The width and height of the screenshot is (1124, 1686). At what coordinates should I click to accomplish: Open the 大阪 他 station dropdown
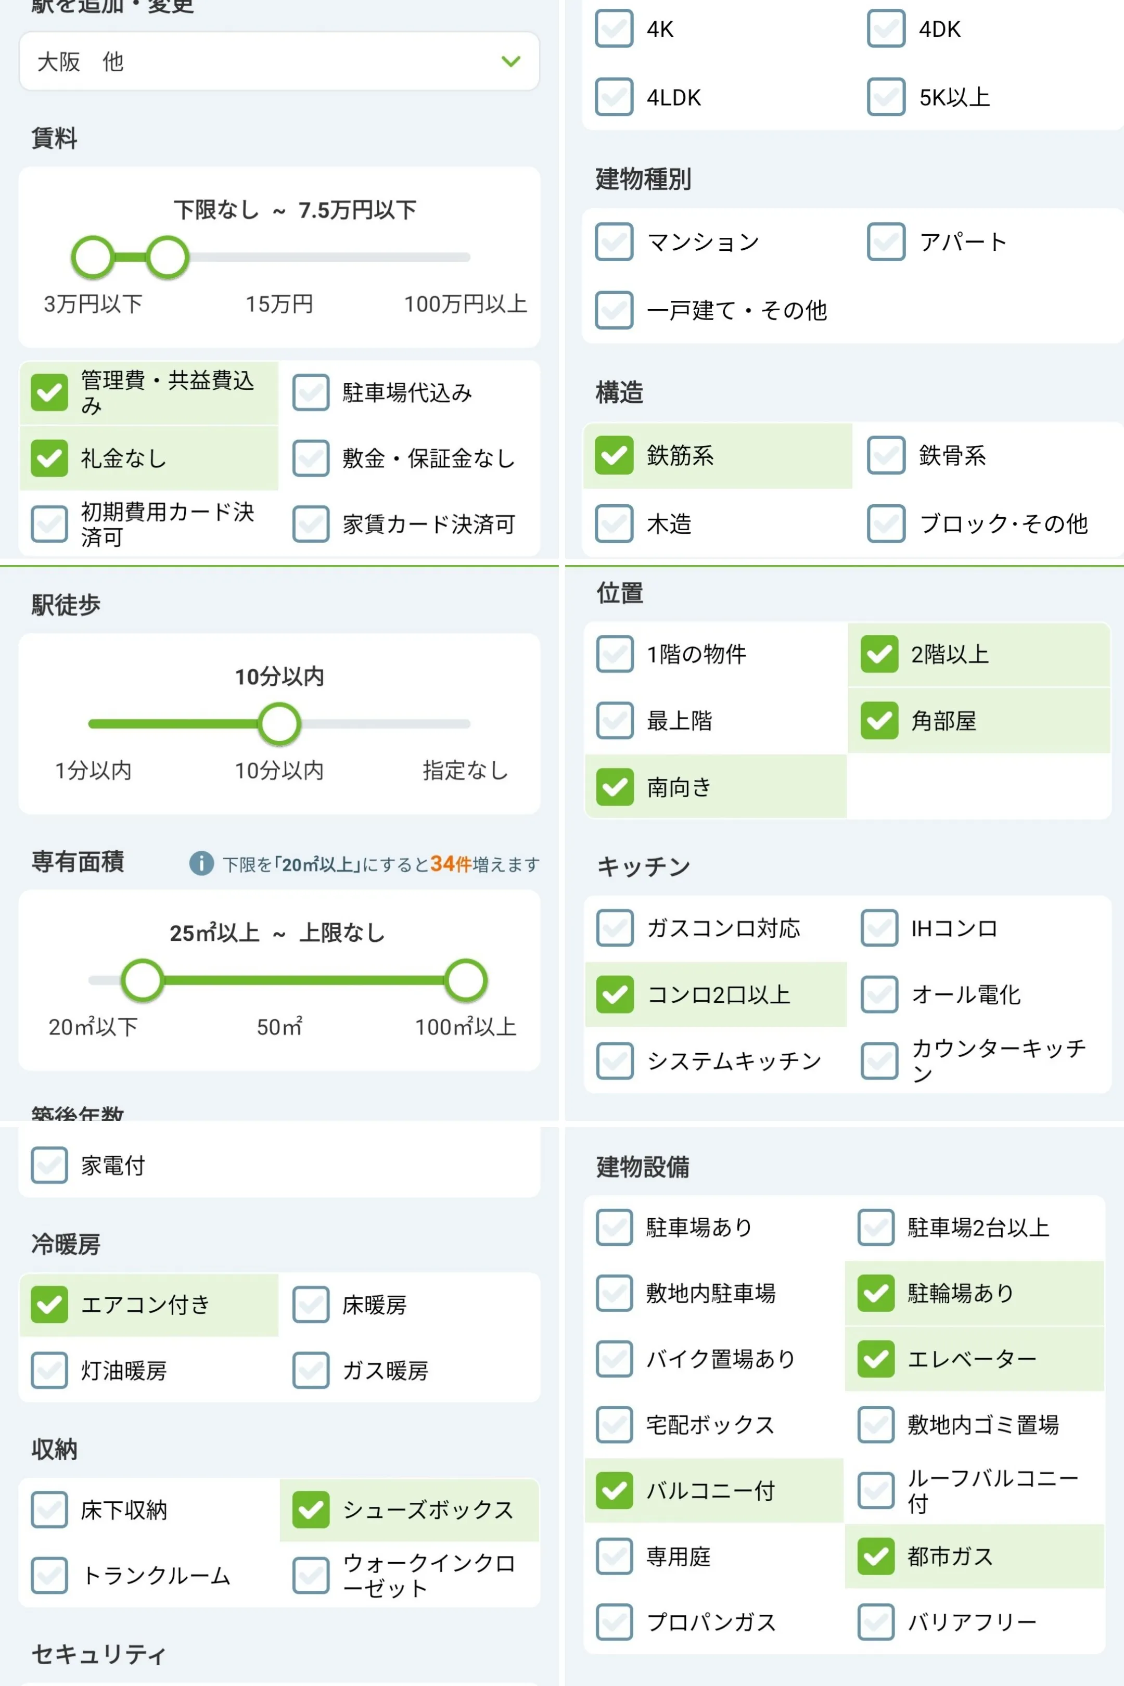point(279,61)
